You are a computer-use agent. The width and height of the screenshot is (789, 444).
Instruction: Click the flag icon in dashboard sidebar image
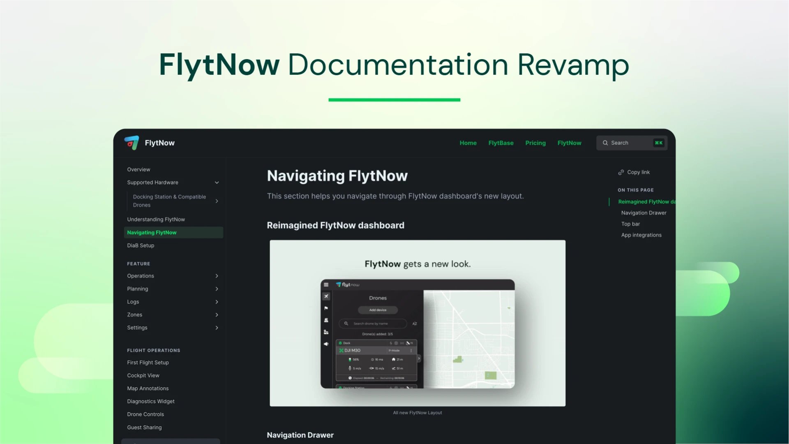coord(326,308)
